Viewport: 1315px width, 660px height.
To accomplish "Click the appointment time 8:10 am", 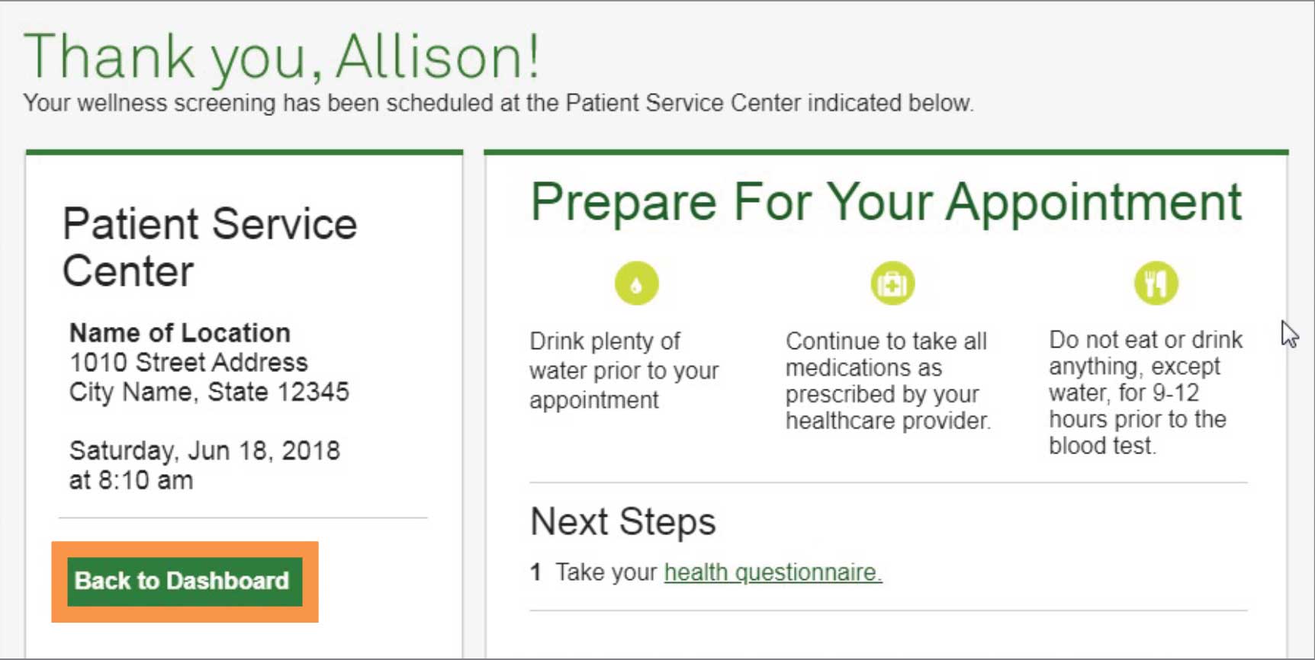I will click(x=145, y=480).
